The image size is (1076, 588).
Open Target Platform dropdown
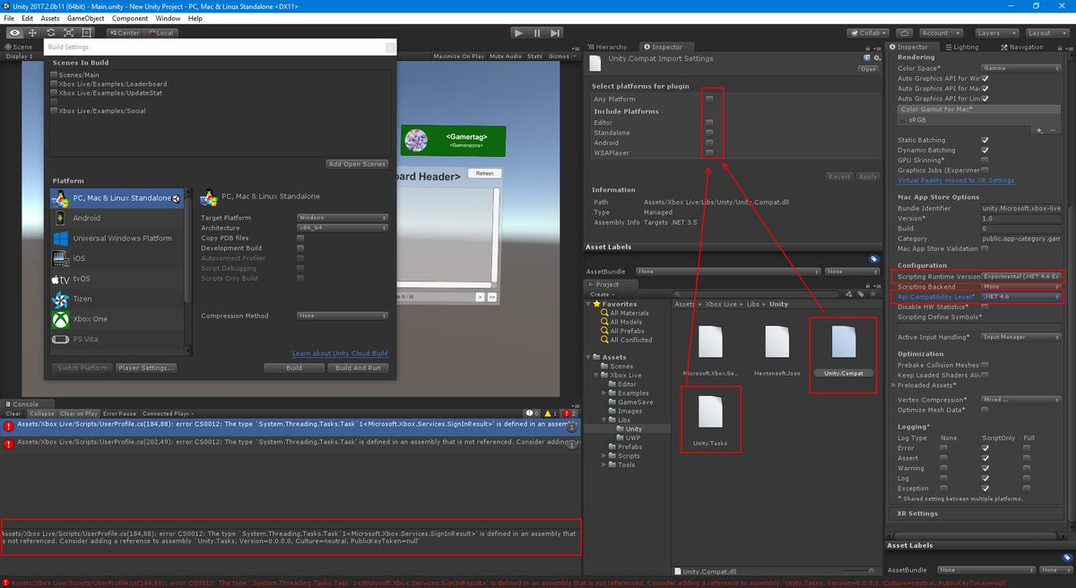point(342,218)
